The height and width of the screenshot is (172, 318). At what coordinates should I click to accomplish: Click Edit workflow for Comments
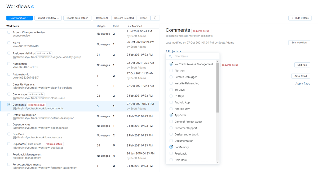299,42
